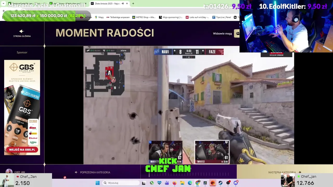Play the CS2 NAVI vs FaZe clip
This screenshot has width=333, height=187.
(x=189, y=105)
